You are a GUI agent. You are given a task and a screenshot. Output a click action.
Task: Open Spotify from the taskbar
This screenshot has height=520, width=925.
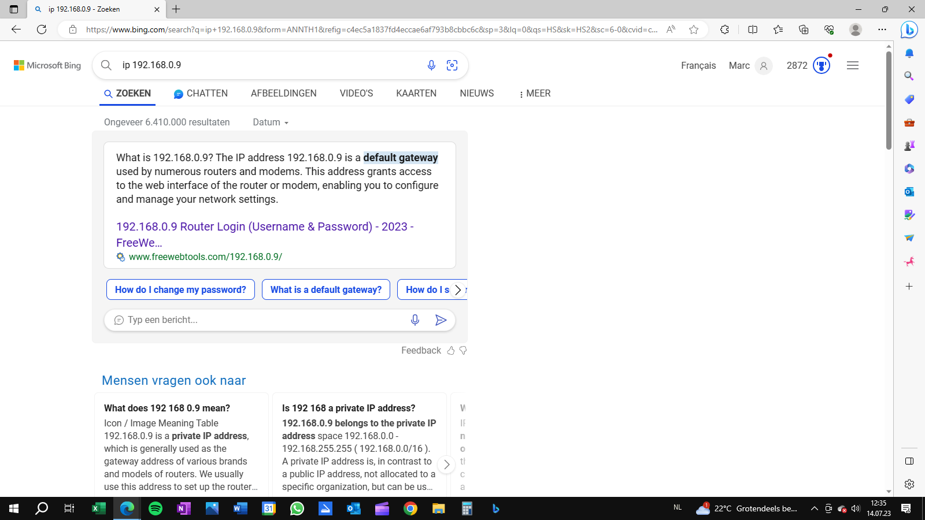tap(156, 508)
